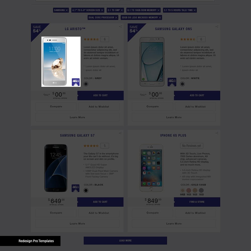Viewport: 251px width, 251px height.
Task: Open review count for Galaxy S7
Action: 105,146
